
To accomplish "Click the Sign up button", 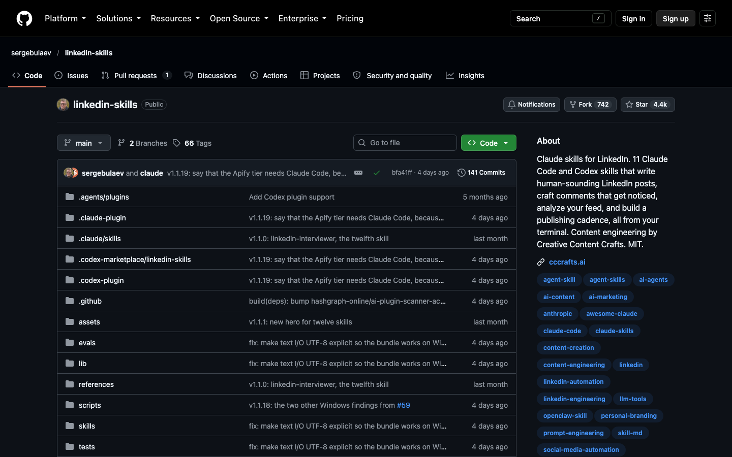I will tap(676, 18).
